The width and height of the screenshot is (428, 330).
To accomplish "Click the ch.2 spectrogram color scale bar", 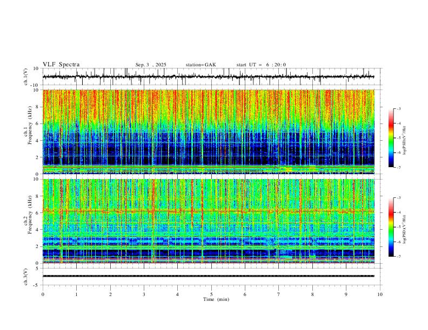I will coord(391,227).
